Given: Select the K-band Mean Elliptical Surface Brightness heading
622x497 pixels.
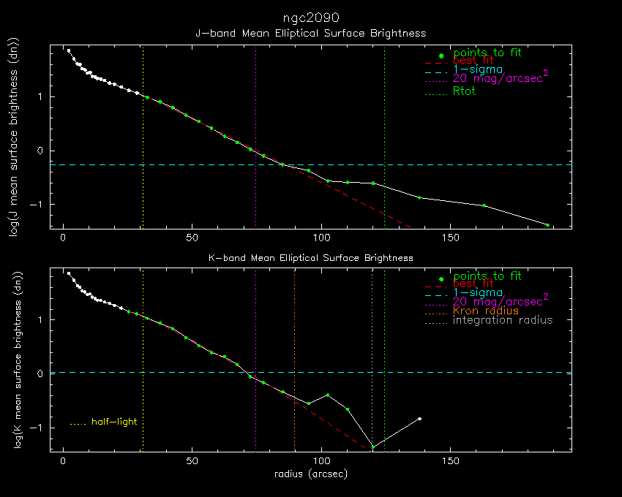Looking at the screenshot, I should 310,258.
